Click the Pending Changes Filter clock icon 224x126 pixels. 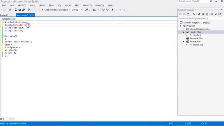[194, 14]
